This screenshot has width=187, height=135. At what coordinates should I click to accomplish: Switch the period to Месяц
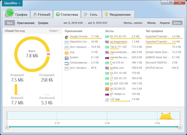tap(151, 23)
